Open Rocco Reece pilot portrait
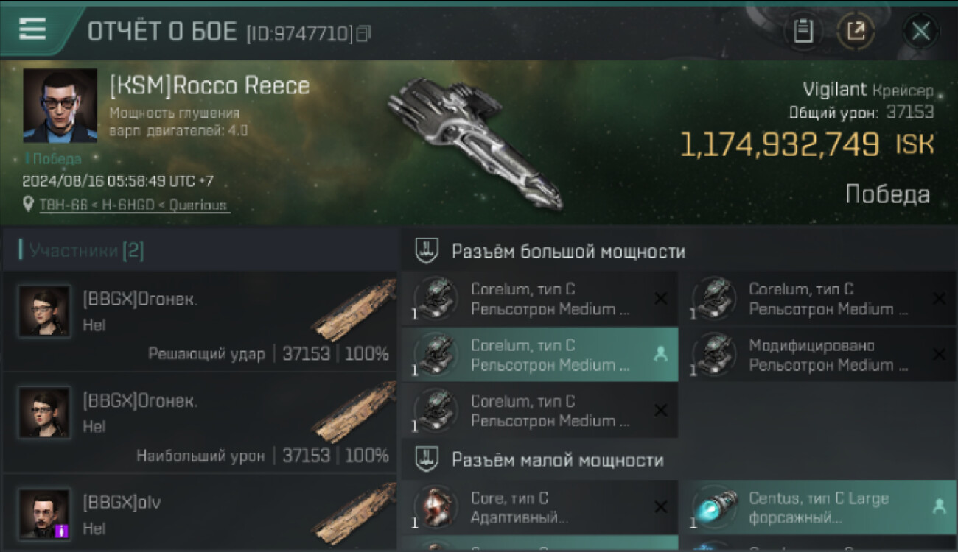The image size is (958, 552). click(60, 105)
